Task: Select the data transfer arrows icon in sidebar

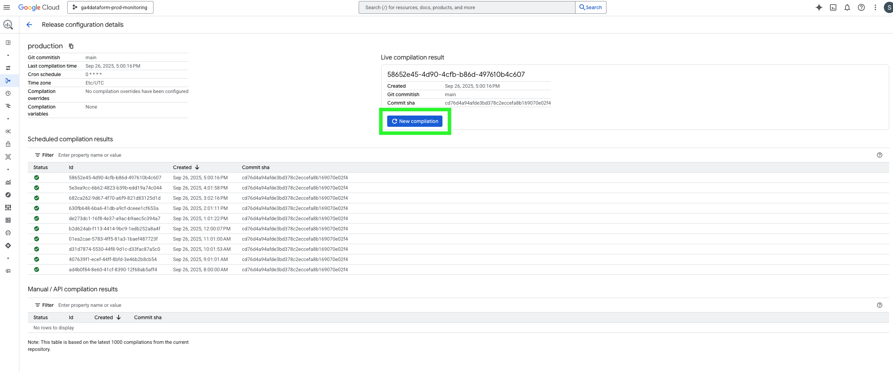Action: [8, 68]
